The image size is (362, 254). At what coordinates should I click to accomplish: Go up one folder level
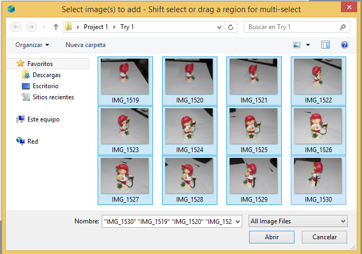click(x=55, y=27)
